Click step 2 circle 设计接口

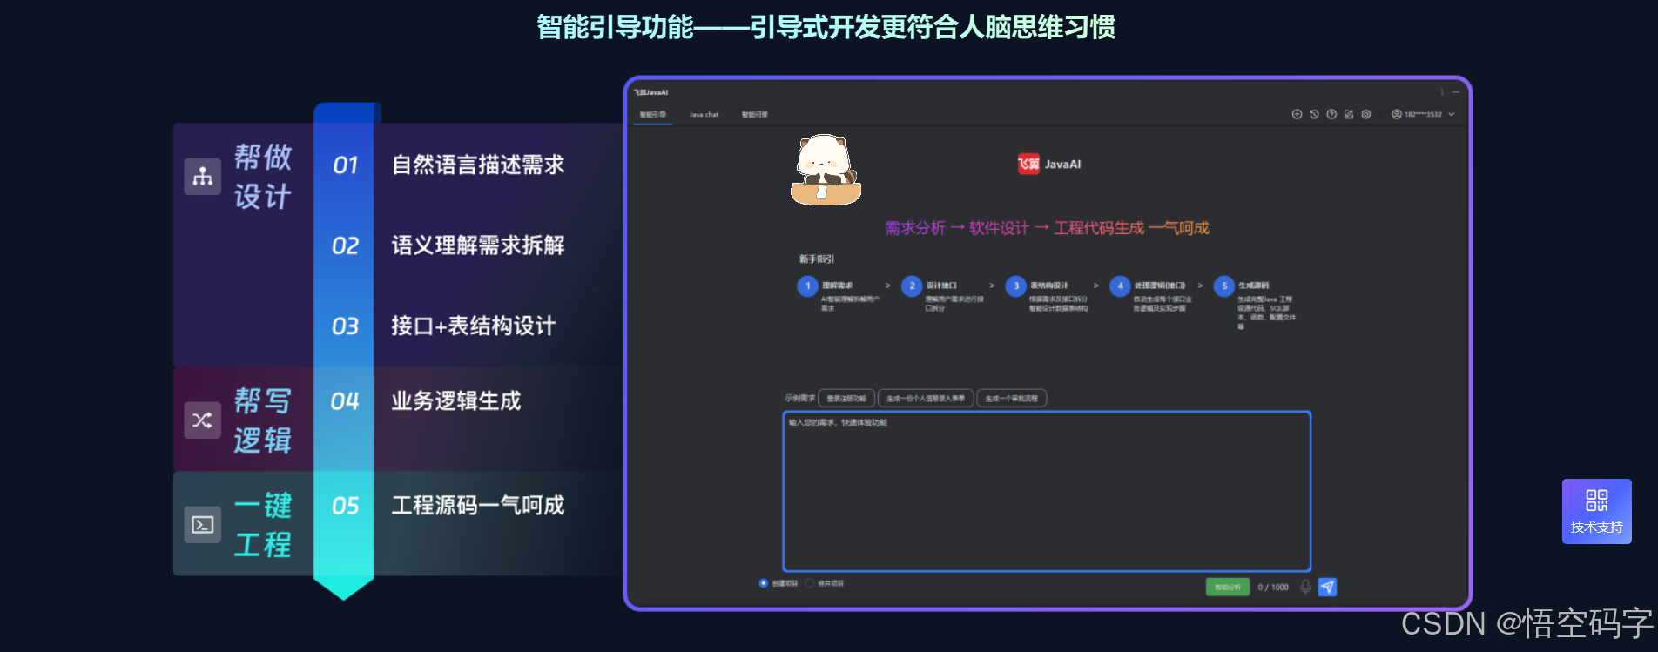pos(912,286)
